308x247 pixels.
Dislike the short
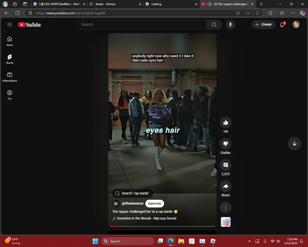click(x=225, y=144)
